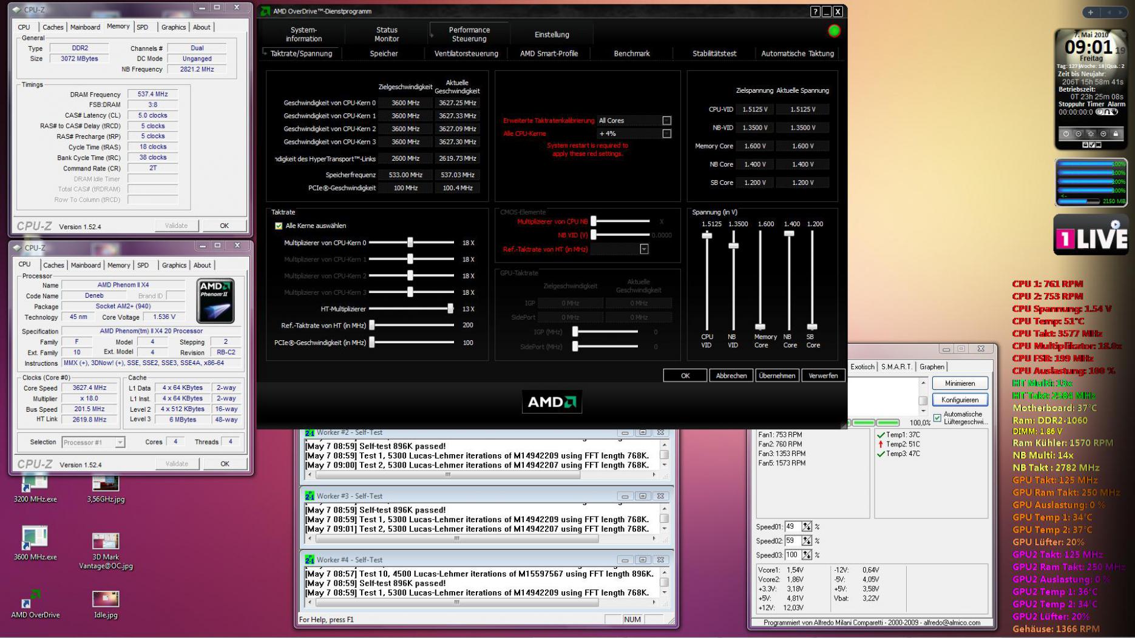1135x638 pixels.
Task: Click the NB VID voltage slider handle
Action: 733,246
